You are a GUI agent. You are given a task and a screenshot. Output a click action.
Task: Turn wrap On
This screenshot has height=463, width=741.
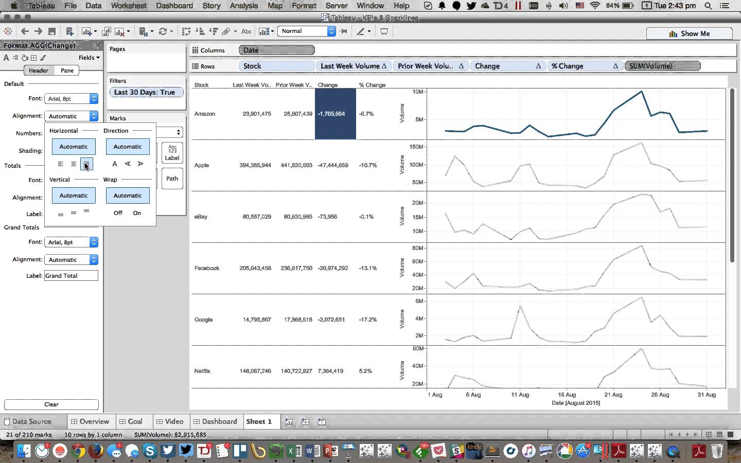coord(137,213)
